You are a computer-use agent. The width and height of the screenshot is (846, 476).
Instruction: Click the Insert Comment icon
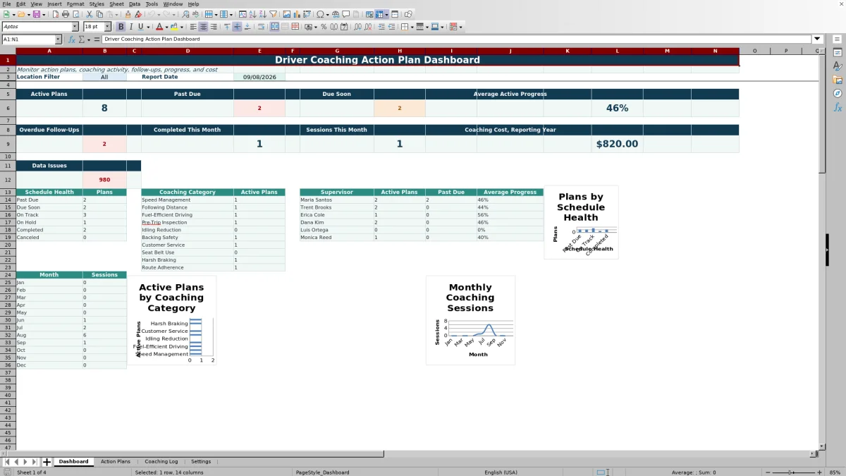pos(346,14)
